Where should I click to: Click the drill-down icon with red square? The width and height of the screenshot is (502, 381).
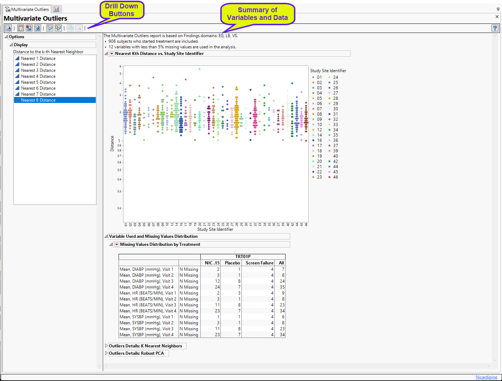click(29, 28)
